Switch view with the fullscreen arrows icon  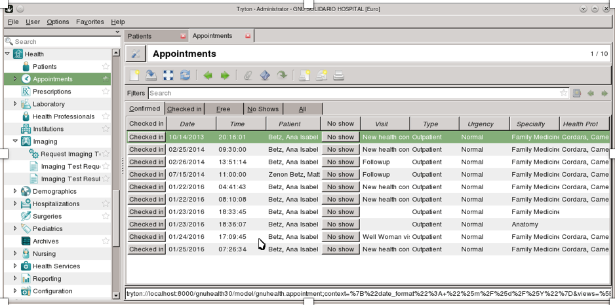click(x=168, y=76)
